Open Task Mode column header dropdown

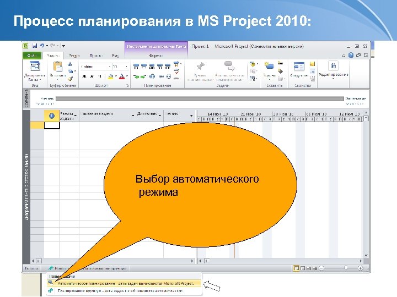(x=76, y=116)
